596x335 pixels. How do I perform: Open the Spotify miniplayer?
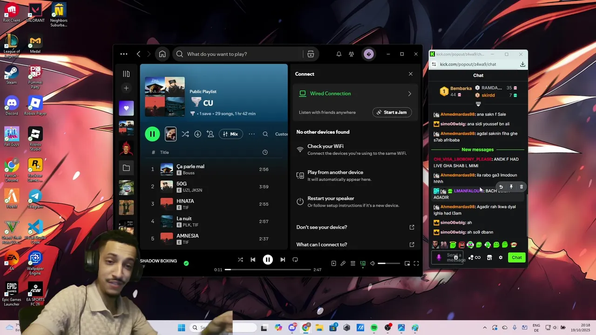[407, 263]
